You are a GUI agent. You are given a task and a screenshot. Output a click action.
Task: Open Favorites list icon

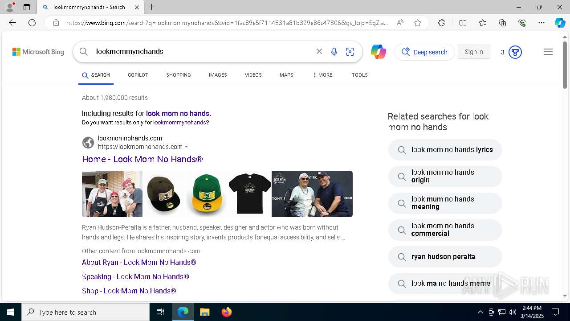pyautogui.click(x=483, y=23)
